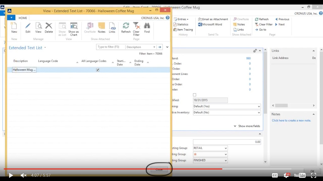This screenshot has width=323, height=181.
Task: Toggle the unchecked checkbox on item card
Action: 194,95
